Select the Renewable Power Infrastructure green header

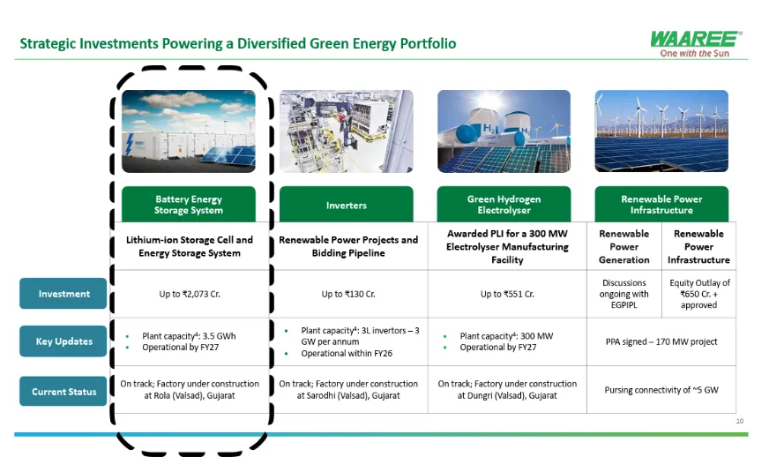(x=661, y=205)
